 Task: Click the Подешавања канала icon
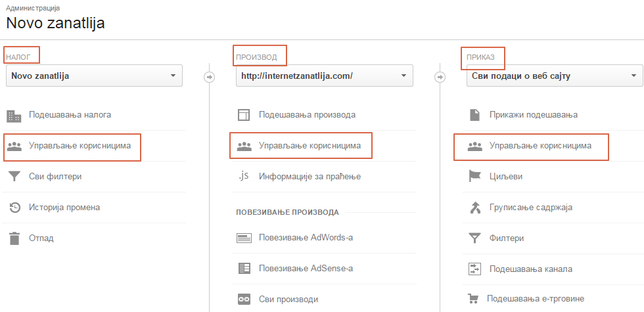pos(474,269)
